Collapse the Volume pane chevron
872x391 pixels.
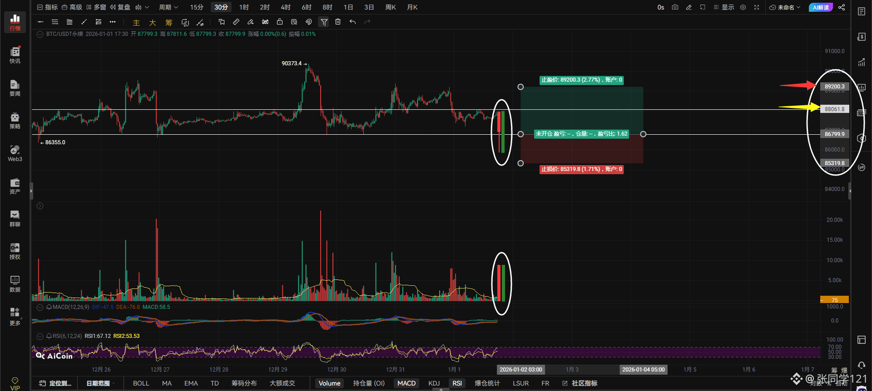pos(40,206)
